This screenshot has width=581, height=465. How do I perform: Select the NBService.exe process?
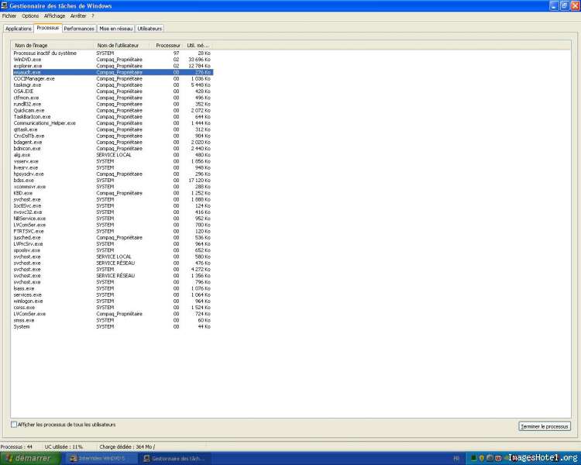tap(112, 219)
